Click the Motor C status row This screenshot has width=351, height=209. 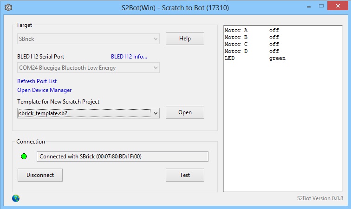(252, 44)
